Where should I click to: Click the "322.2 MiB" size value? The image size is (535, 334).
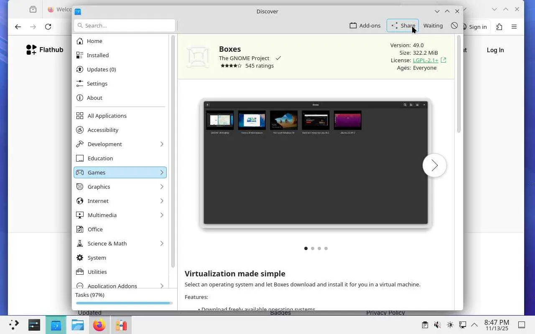click(425, 53)
